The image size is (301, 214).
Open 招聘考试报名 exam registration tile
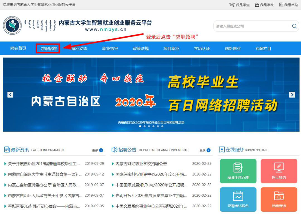(238, 200)
